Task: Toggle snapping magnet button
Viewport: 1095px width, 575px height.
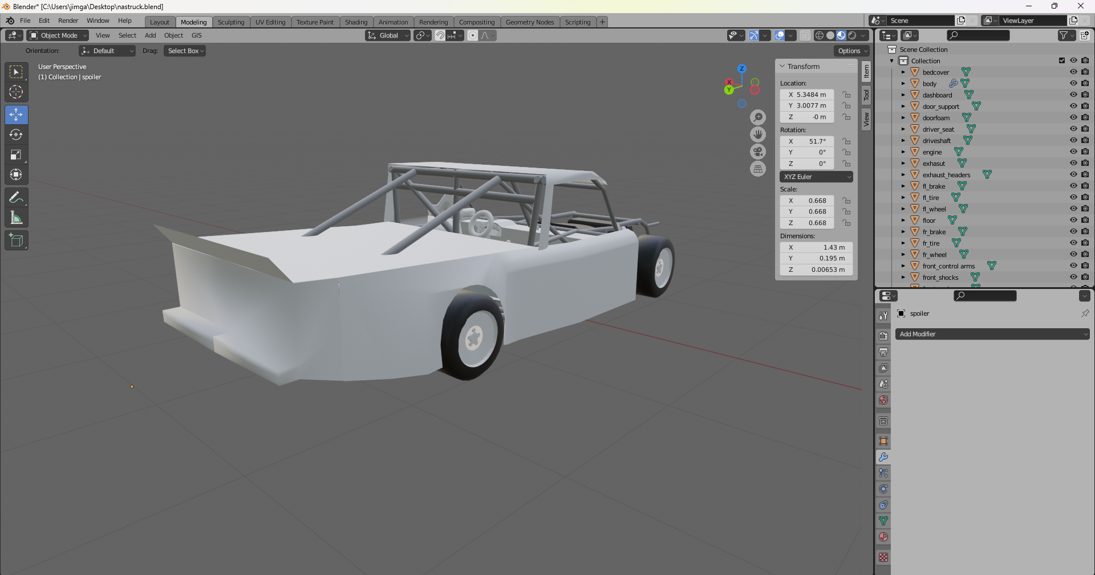Action: [x=440, y=35]
